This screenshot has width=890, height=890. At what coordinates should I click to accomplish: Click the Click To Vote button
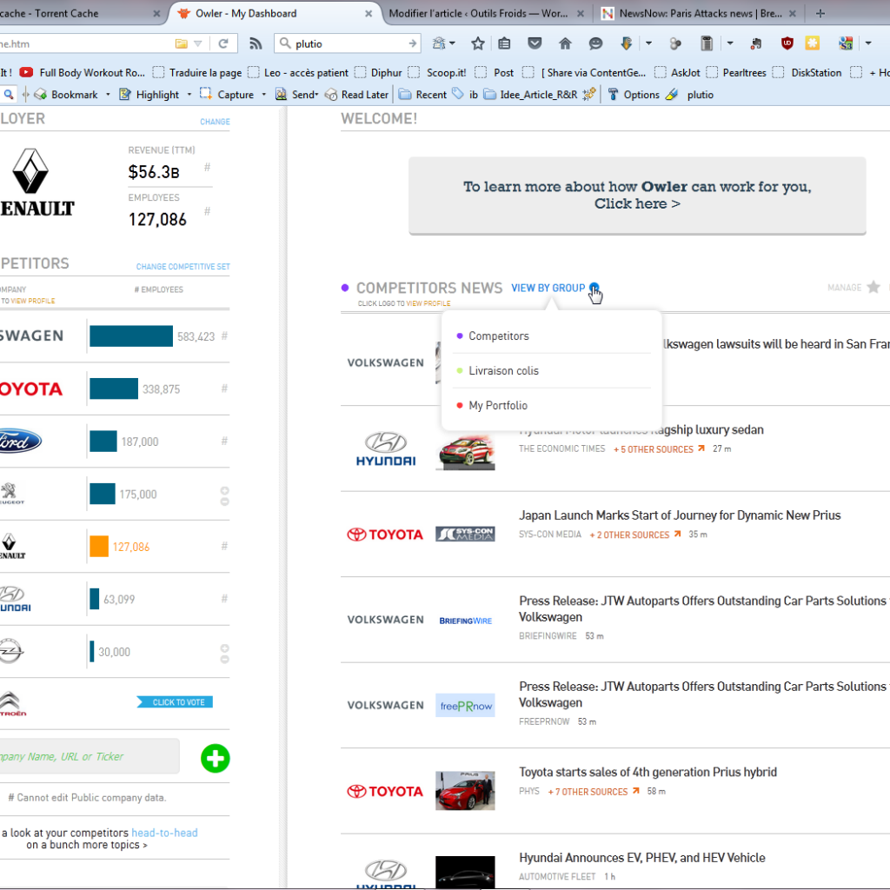(176, 702)
